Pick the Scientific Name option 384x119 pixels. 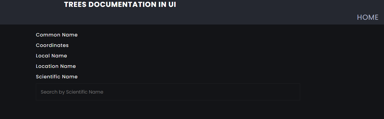coord(57,77)
